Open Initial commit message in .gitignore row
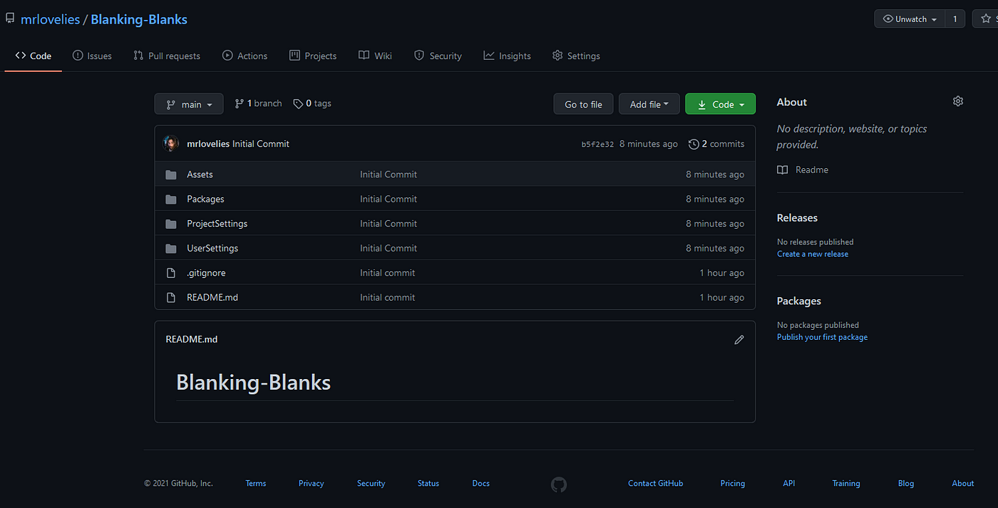 pyautogui.click(x=388, y=273)
